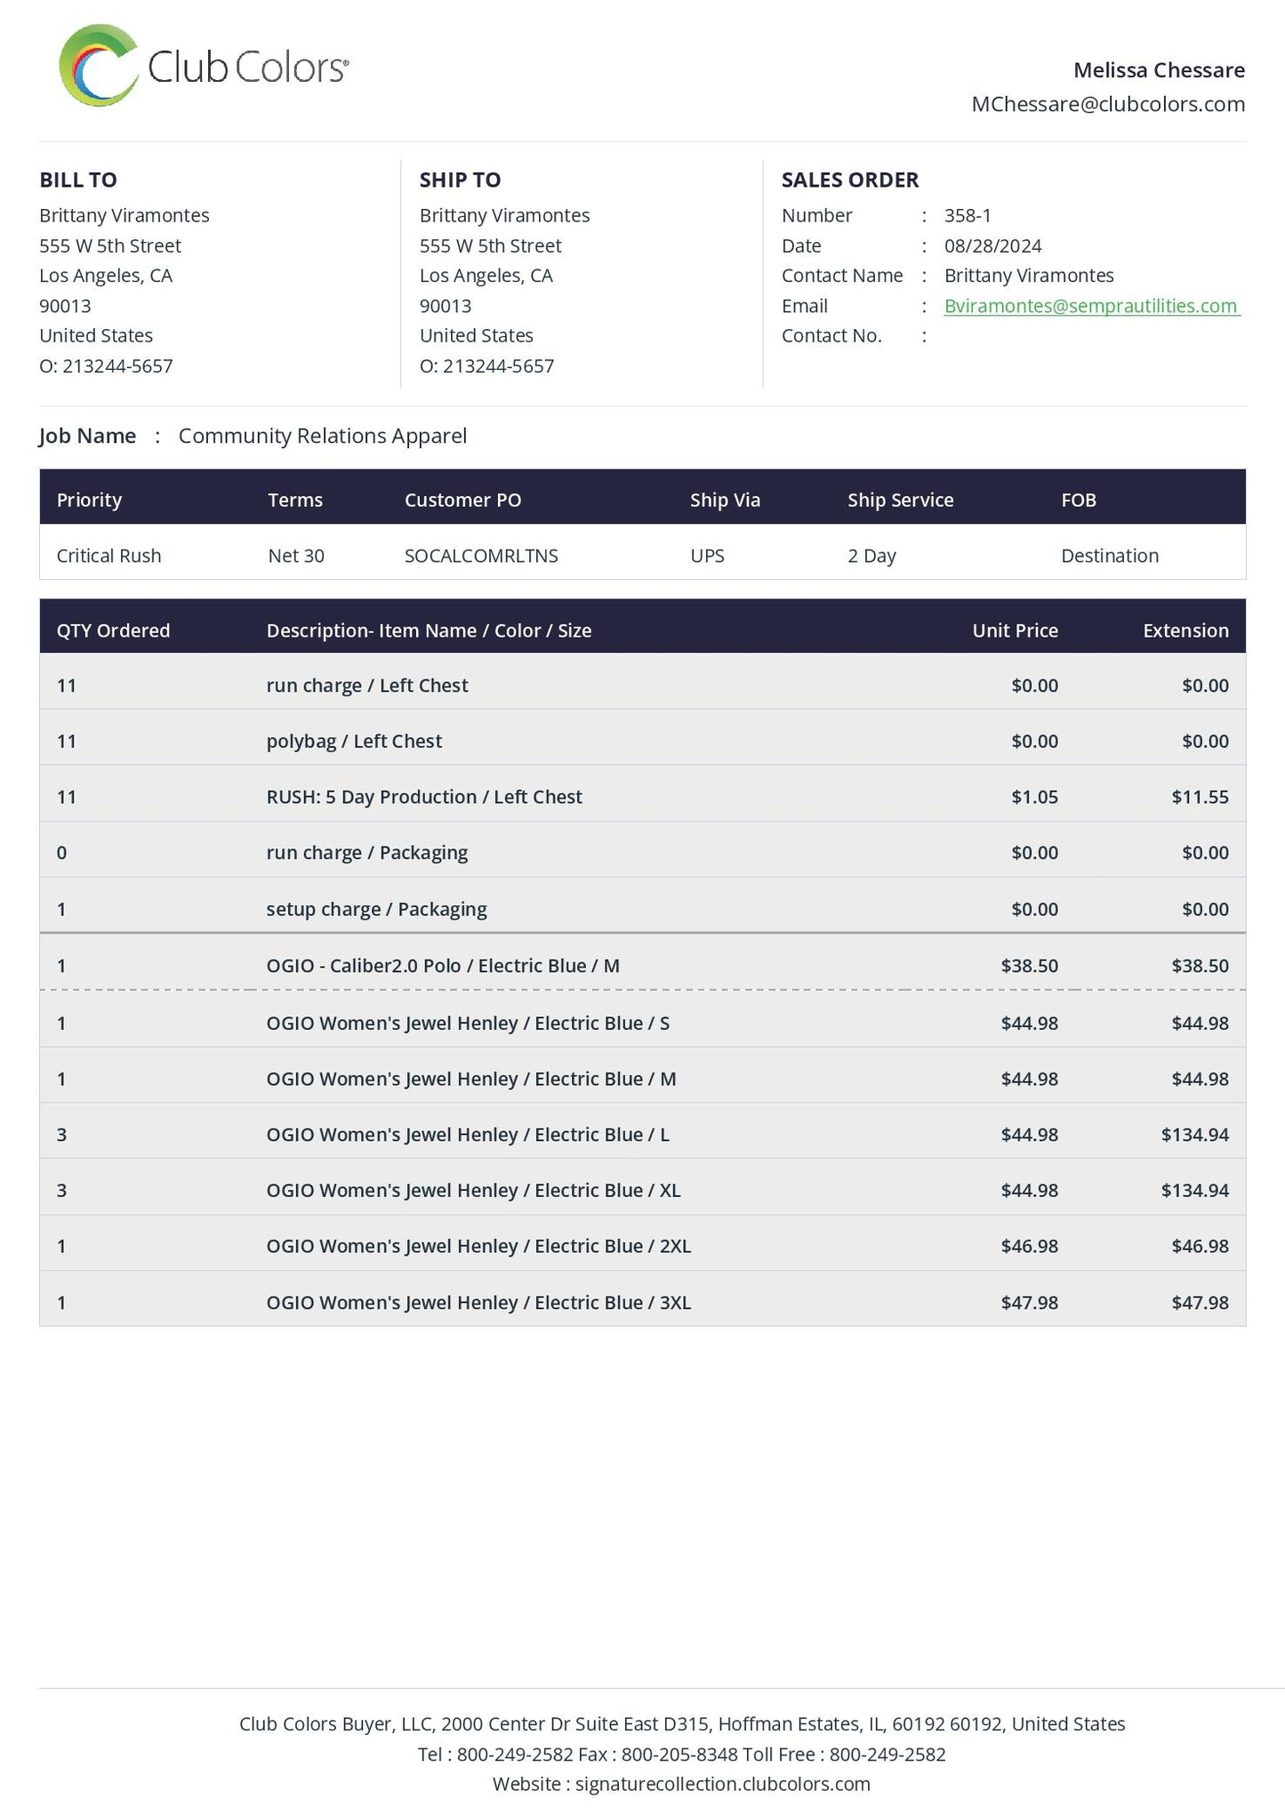Select the SHIP TO heading
1285x1815 pixels.
coord(460,180)
